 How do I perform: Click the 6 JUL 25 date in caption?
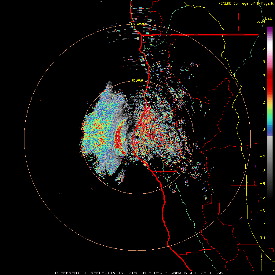pyautogui.click(x=195, y=273)
